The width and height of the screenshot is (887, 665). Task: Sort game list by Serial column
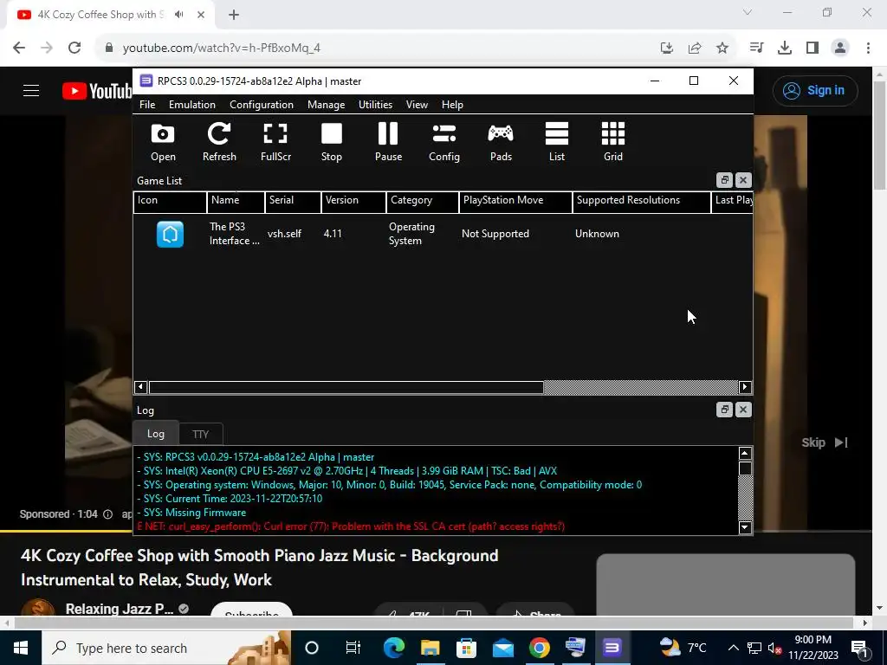(293, 201)
